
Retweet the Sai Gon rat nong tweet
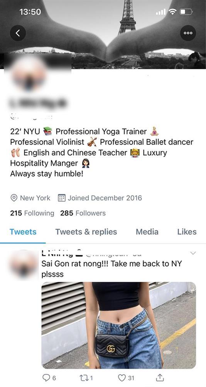(85, 378)
